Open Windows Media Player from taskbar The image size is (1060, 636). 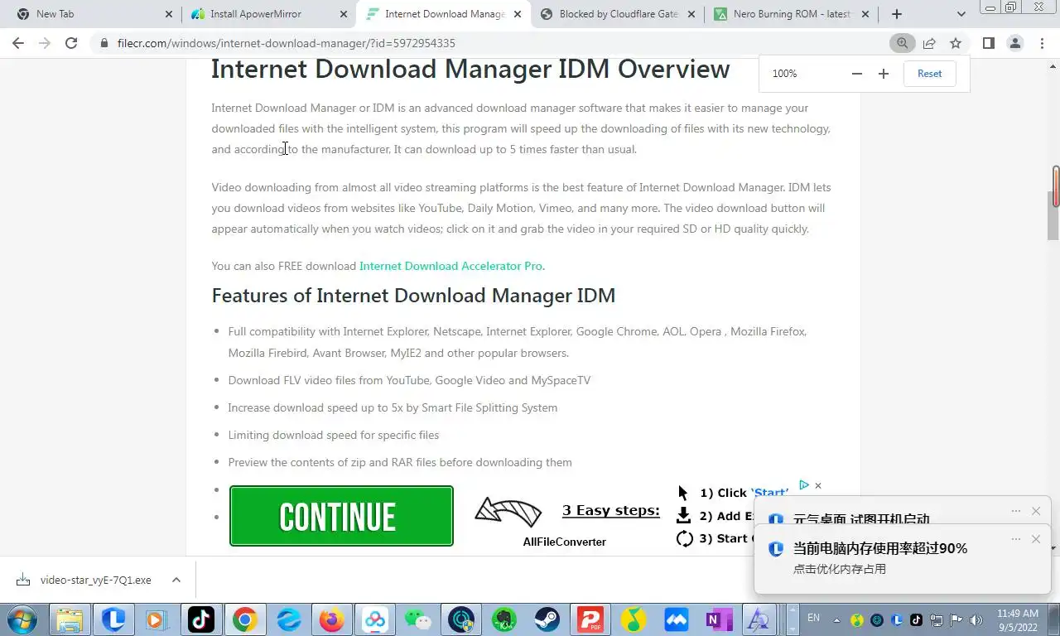(x=155, y=619)
